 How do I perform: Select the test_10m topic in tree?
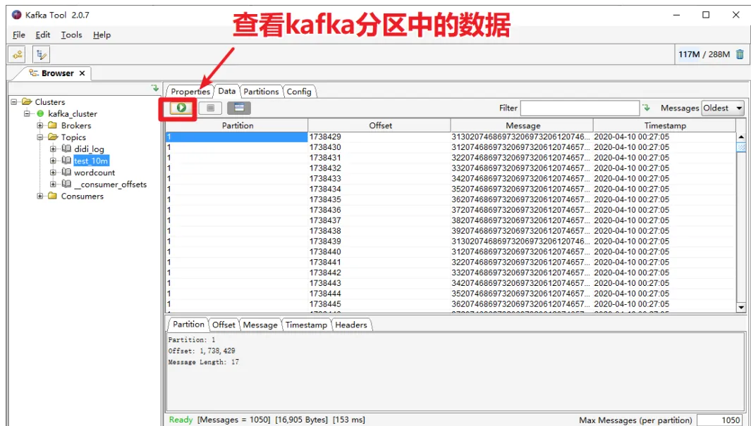[91, 161]
